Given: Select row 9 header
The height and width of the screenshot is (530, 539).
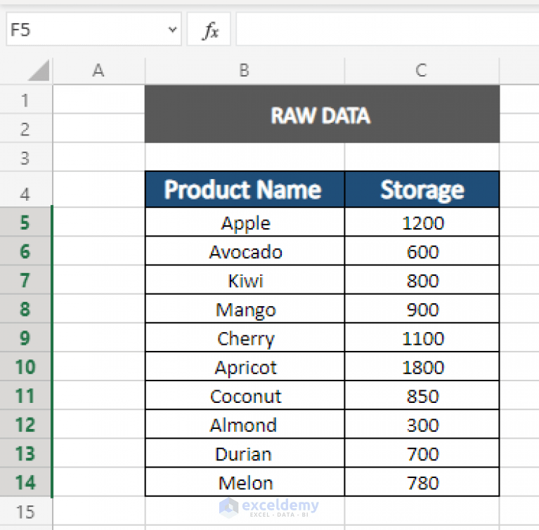Looking at the screenshot, I should [x=25, y=337].
